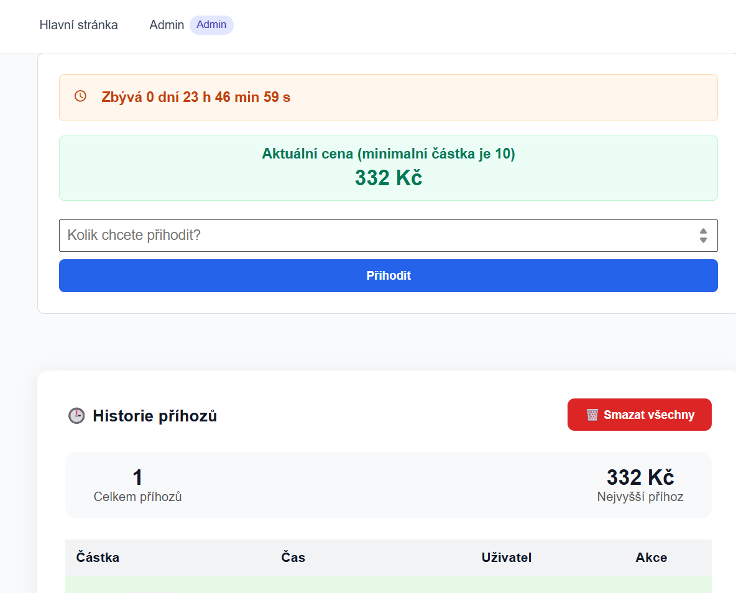Click the Čas column header
Image resolution: width=736 pixels, height=593 pixels.
point(293,558)
